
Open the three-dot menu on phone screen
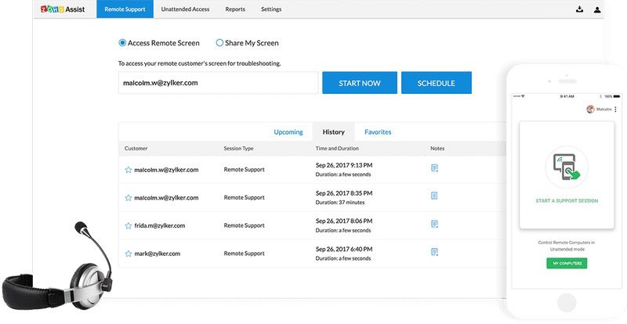pyautogui.click(x=615, y=110)
